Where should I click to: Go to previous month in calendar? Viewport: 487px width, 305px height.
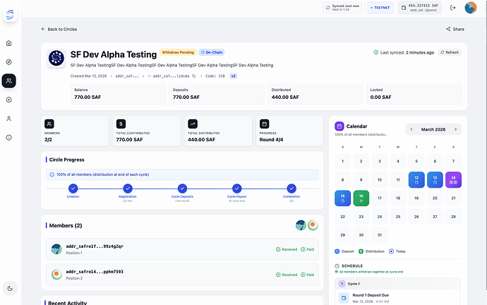pyautogui.click(x=411, y=129)
